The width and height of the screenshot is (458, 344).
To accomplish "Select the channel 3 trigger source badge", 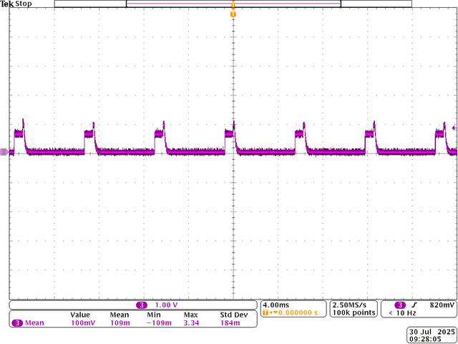I will [400, 305].
